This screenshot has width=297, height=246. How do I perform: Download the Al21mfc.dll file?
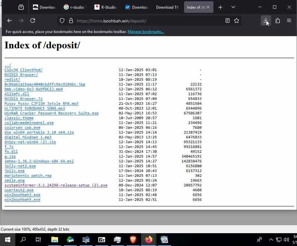tap(17, 94)
